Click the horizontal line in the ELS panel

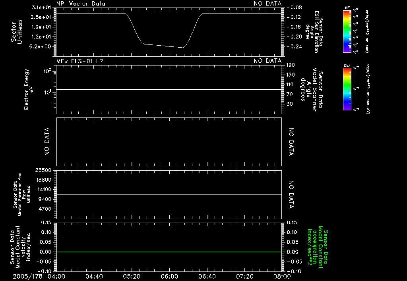coord(169,89)
